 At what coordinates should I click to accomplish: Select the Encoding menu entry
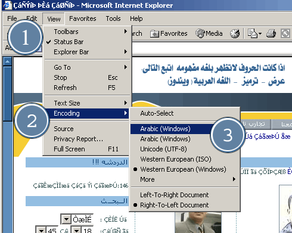pyautogui.click(x=88, y=113)
